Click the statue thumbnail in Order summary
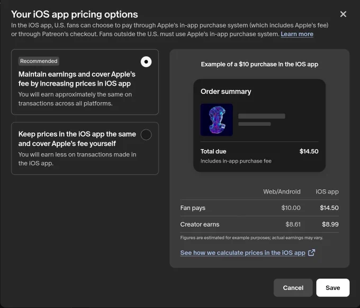360x308 pixels. point(217,120)
